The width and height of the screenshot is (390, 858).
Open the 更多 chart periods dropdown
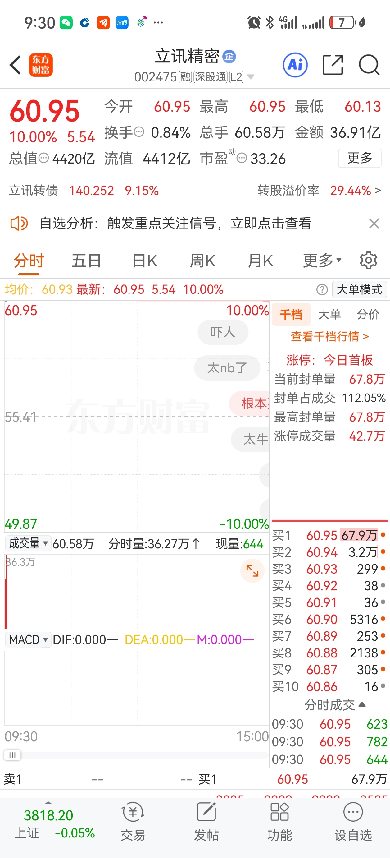(322, 260)
